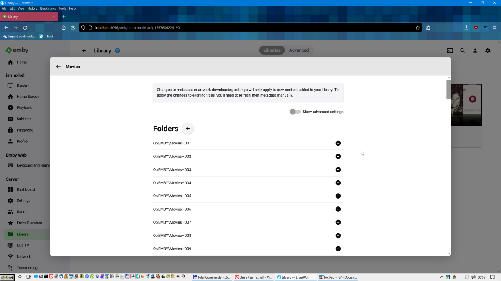
Task: Click the dialog vertical scrollbar thumb
Action: [449, 90]
